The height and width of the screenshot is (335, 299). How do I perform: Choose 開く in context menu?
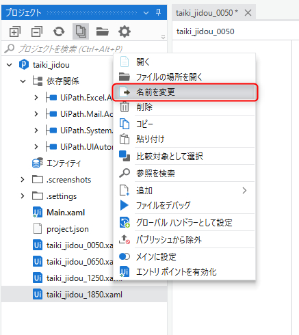coord(184,62)
